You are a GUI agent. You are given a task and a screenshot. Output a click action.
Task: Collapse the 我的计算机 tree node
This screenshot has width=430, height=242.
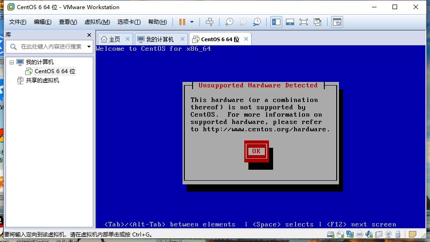click(x=11, y=62)
